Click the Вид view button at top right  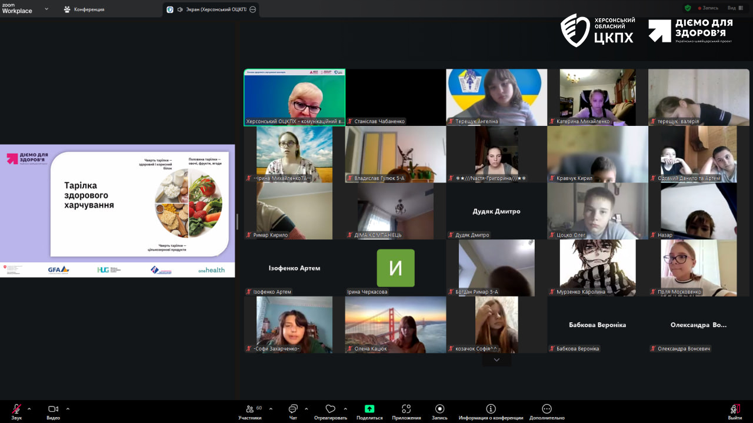(x=732, y=8)
